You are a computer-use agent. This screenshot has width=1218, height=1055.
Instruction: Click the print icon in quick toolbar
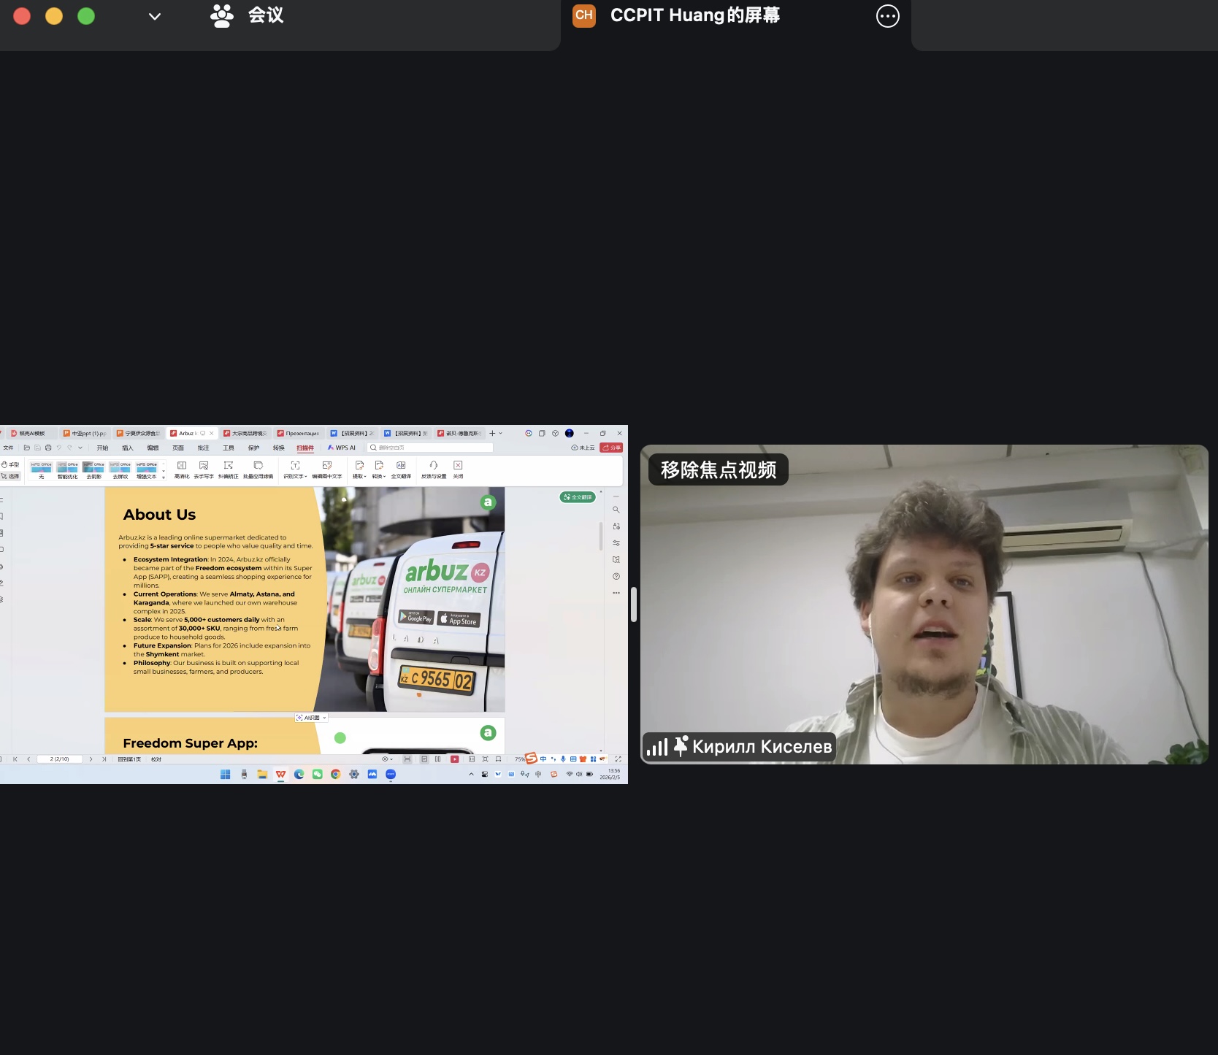point(48,448)
